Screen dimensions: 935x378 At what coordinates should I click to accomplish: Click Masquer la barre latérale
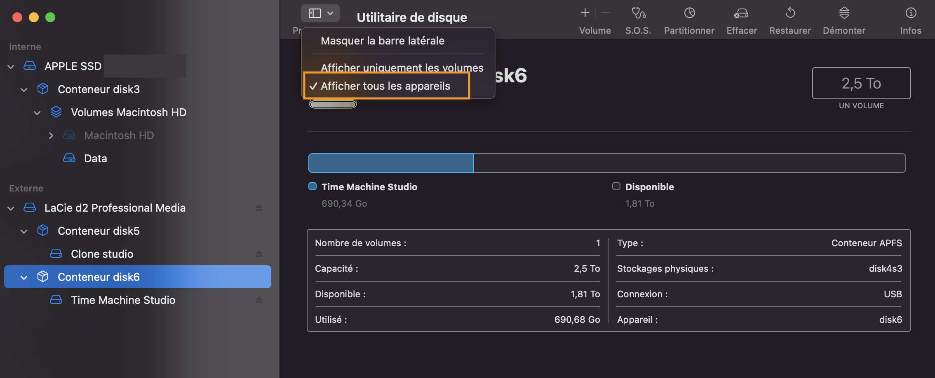(383, 41)
